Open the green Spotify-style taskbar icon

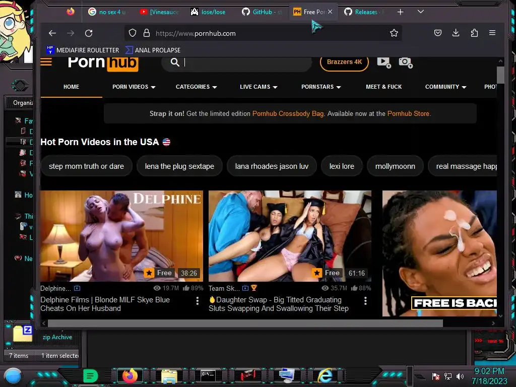(x=90, y=375)
